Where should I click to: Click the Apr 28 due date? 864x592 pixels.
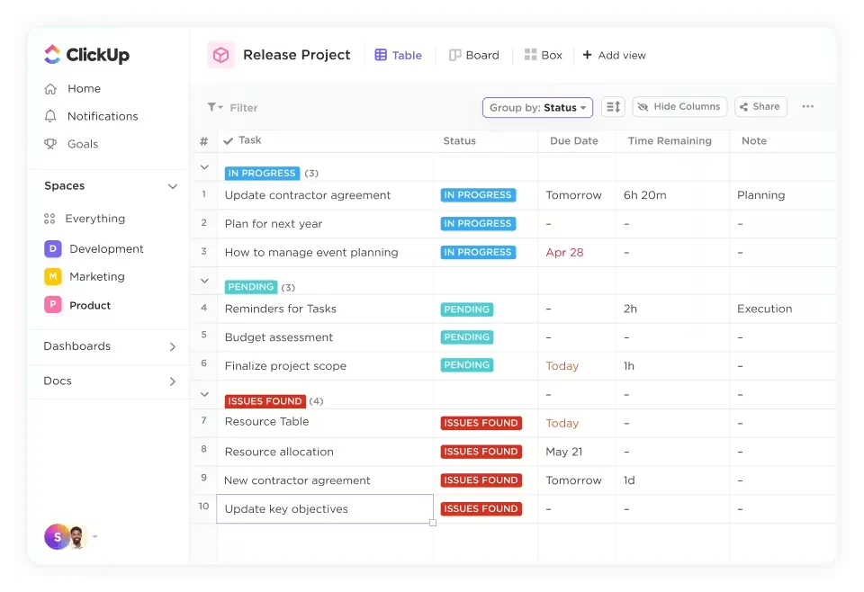(x=564, y=253)
